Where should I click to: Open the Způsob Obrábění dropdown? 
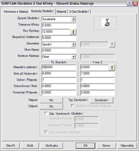pyautogui.click(x=74, y=19)
